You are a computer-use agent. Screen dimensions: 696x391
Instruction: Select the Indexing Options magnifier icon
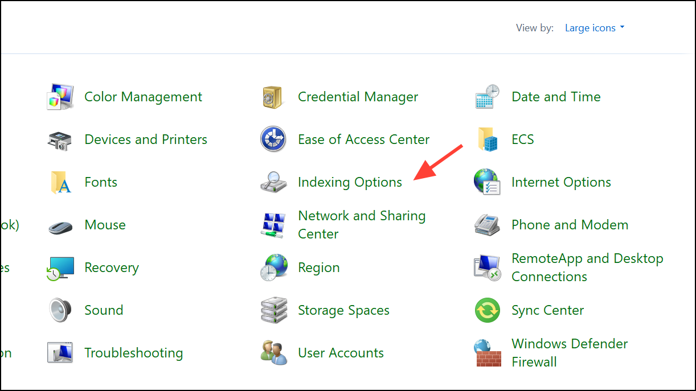pos(273,182)
